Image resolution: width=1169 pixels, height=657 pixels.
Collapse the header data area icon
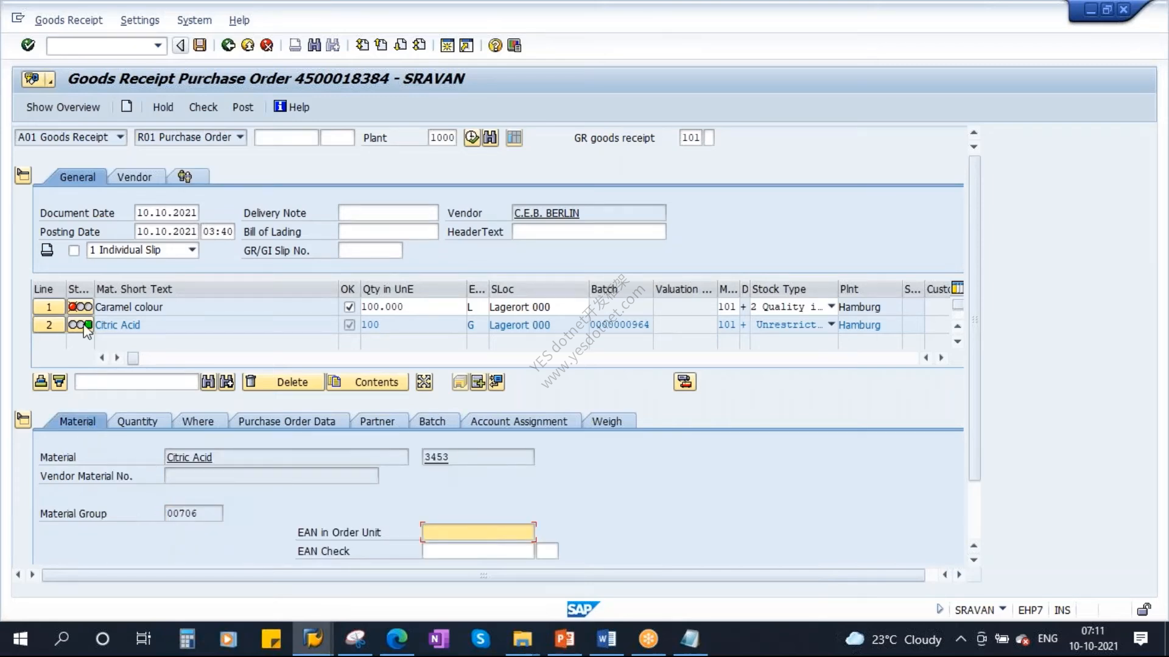(x=23, y=176)
